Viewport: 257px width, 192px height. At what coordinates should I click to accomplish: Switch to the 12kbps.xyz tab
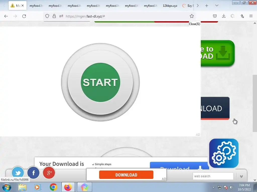[x=170, y=6]
